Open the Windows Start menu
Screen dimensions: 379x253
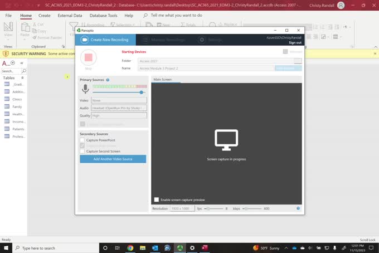tap(6, 248)
